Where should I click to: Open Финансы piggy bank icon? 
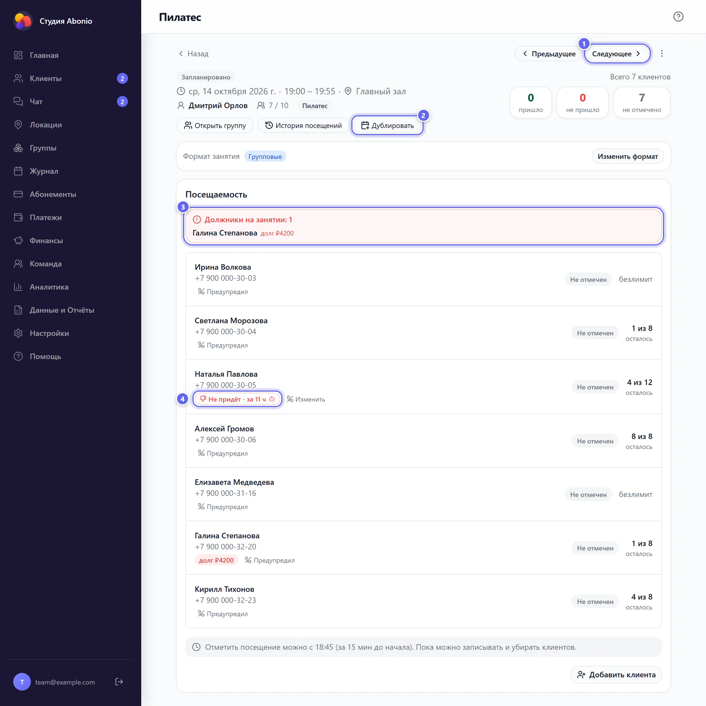coord(18,240)
